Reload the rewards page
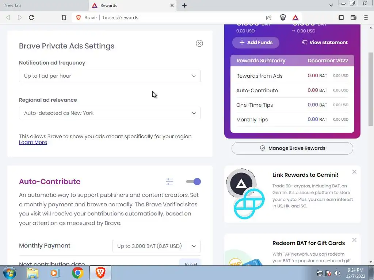374x280 pixels. click(31, 17)
